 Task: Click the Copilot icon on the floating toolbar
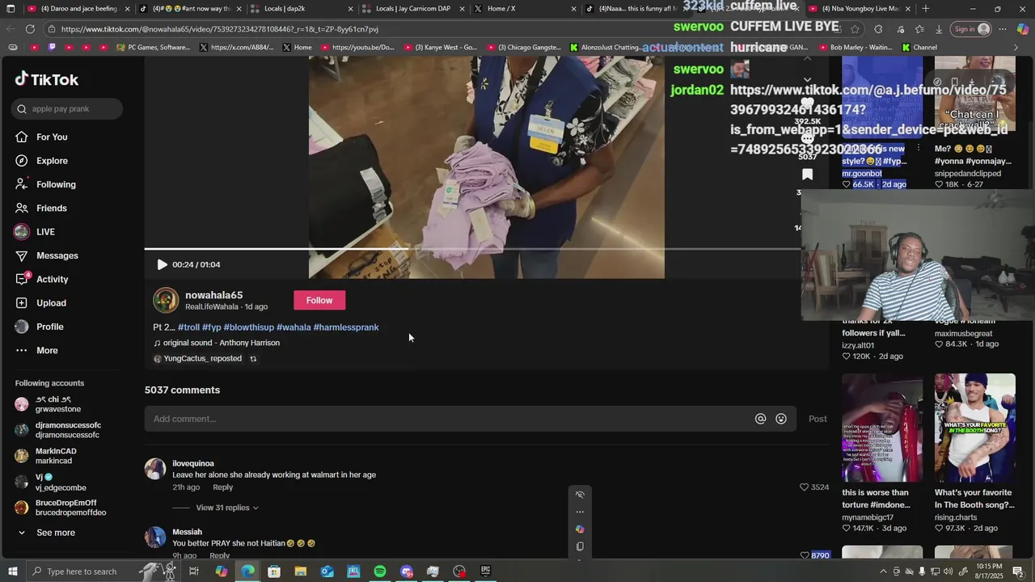(580, 529)
